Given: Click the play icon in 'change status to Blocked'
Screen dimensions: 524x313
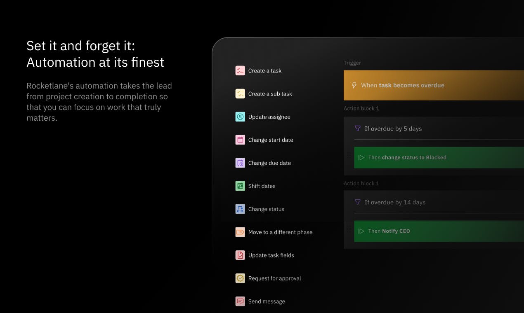Looking at the screenshot, I should coord(361,157).
